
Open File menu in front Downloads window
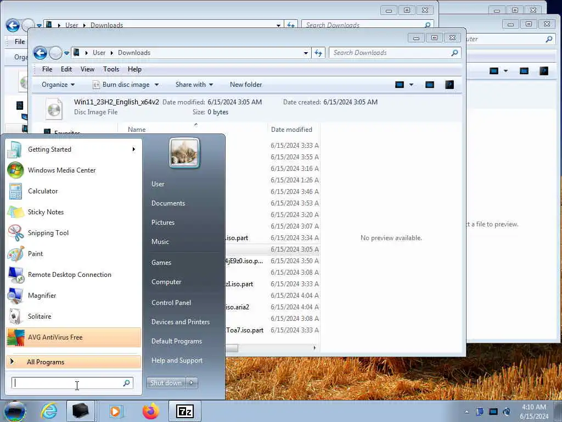[x=47, y=69]
